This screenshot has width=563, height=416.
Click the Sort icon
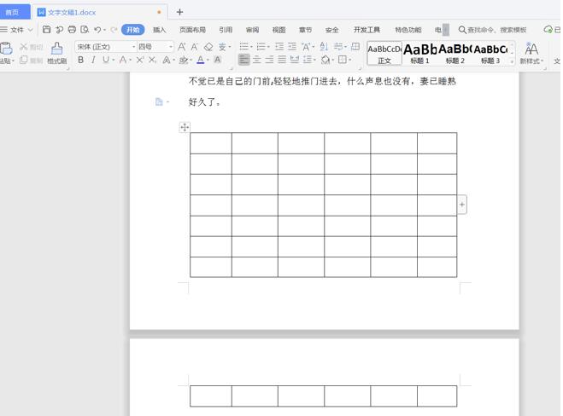(x=324, y=47)
